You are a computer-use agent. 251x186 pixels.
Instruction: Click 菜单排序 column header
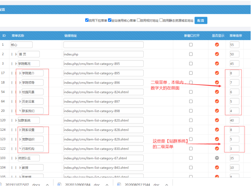coord(235,36)
